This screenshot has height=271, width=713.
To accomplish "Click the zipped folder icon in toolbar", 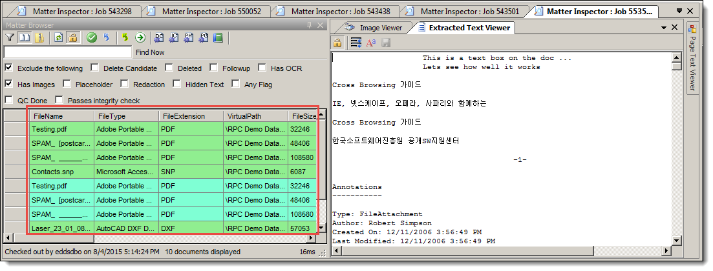I will coord(39,38).
